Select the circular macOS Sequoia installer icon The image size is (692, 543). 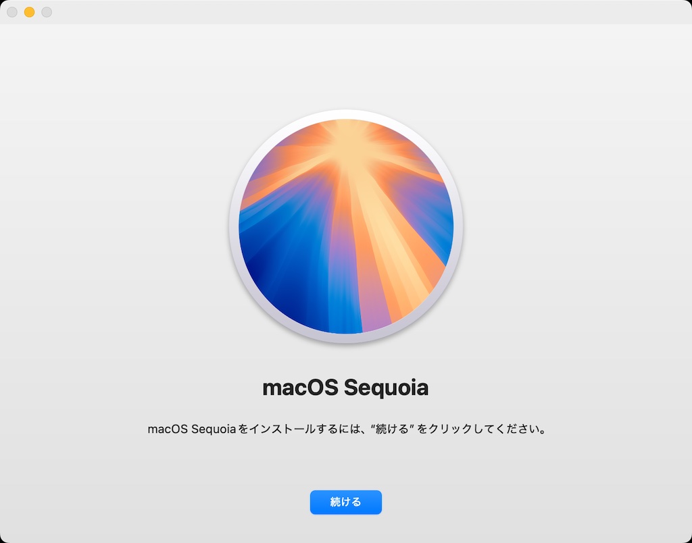click(345, 226)
